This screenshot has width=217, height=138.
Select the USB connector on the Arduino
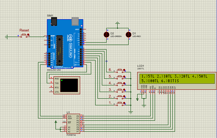(x=75, y=21)
